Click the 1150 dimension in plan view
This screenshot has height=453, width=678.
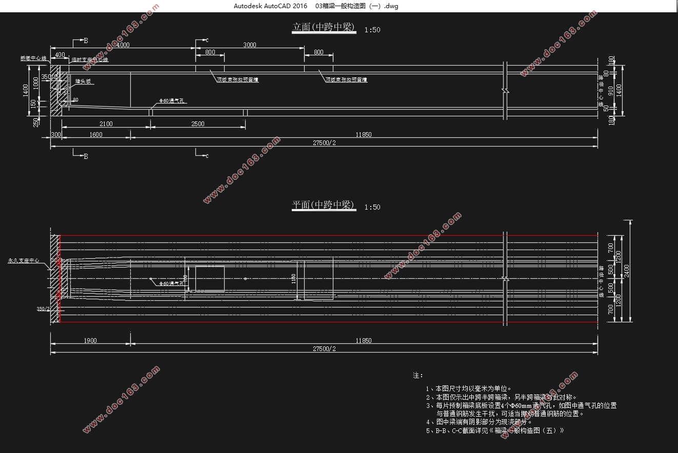(293, 279)
